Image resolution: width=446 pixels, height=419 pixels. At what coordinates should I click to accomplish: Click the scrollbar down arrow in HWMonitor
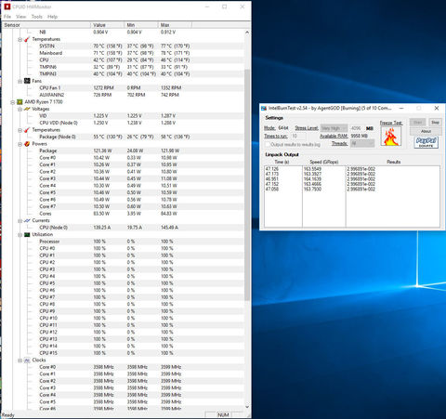[x=247, y=407]
